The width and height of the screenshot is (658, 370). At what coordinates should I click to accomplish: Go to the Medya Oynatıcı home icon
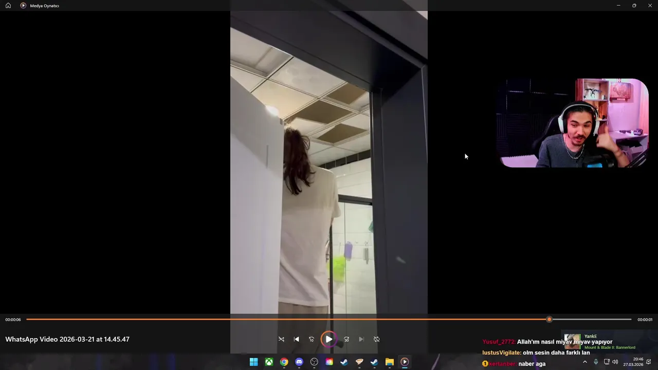pyautogui.click(x=8, y=6)
